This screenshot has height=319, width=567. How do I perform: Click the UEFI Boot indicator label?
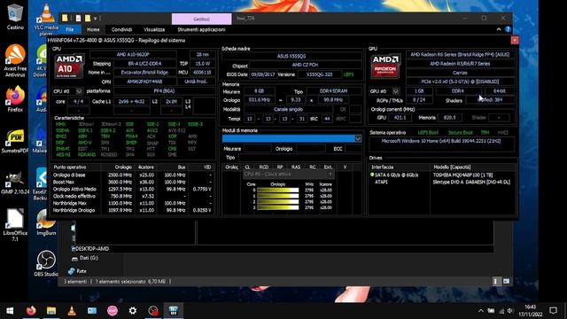click(x=428, y=133)
